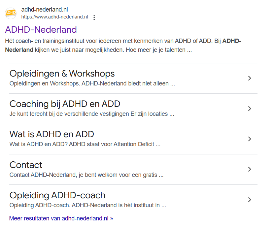Click the ADHD-Nederland favicon logo

coord(10,13)
